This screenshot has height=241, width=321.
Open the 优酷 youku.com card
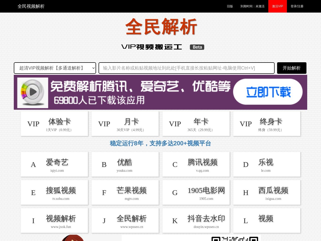click(125, 164)
